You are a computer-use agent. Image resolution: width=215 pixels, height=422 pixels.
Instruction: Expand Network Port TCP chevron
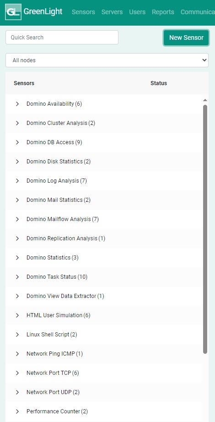coord(17,373)
